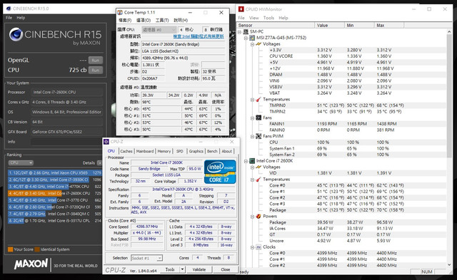The width and height of the screenshot is (457, 280).
Task: Select ranking entry Intel Xeon CPU X565
Action: 54,172
